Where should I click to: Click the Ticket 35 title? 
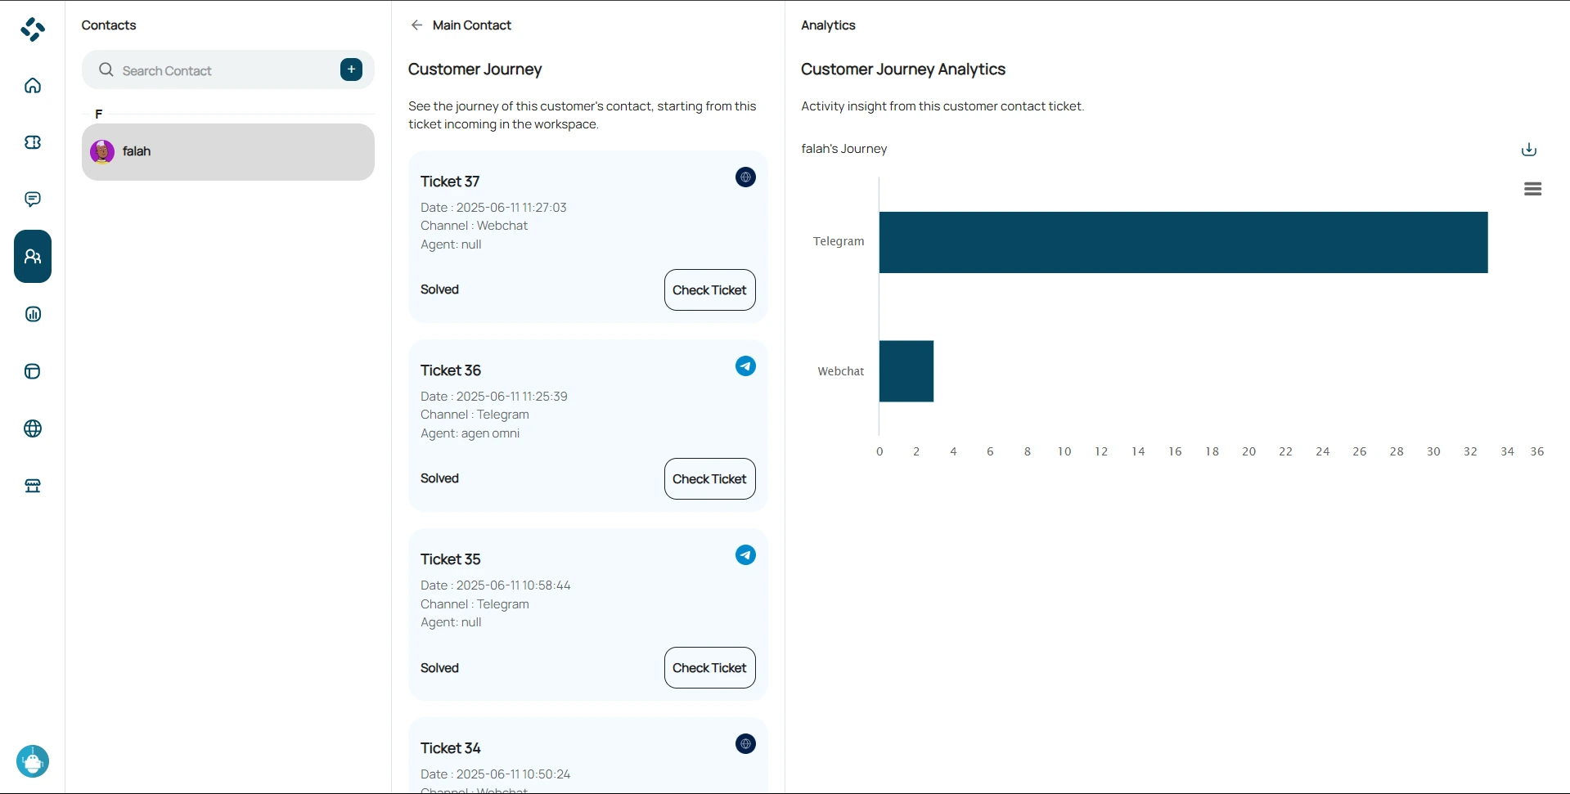[x=451, y=559]
